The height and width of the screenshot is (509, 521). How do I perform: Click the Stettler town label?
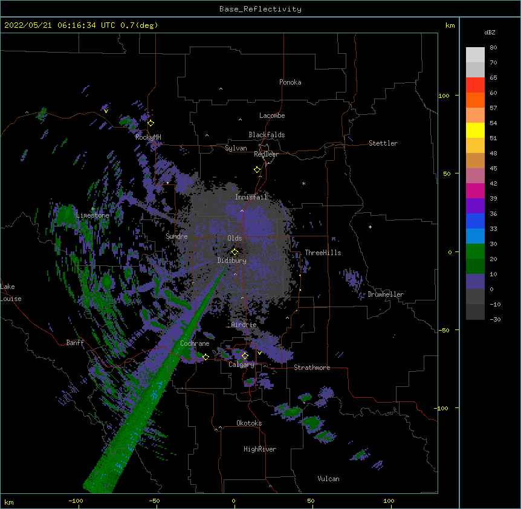[383, 143]
